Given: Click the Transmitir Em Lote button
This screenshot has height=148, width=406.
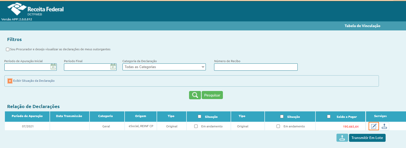Looking at the screenshot, I should click(367, 138).
